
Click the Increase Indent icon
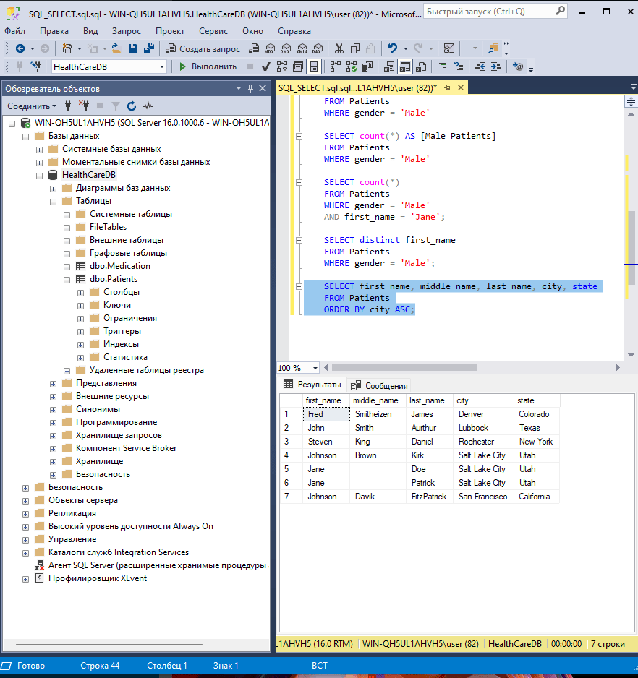[496, 66]
